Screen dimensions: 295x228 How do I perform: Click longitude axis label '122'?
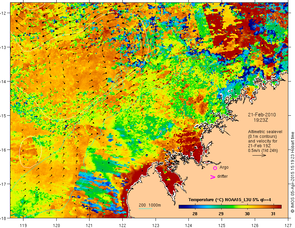click(122, 225)
